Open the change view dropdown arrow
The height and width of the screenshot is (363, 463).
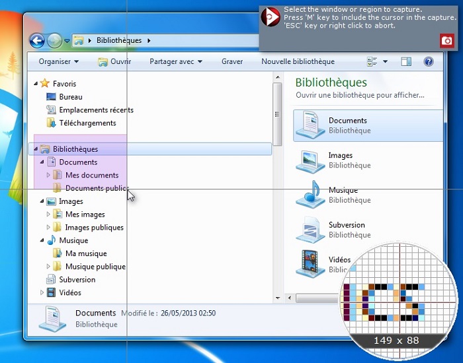pyautogui.click(x=385, y=62)
